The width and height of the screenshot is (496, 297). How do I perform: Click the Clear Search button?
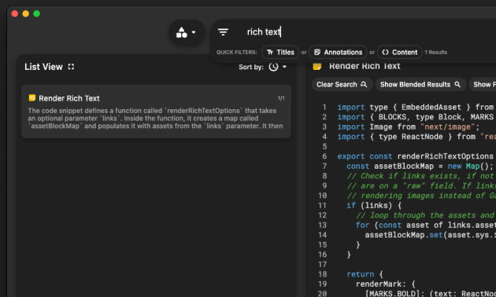342,85
